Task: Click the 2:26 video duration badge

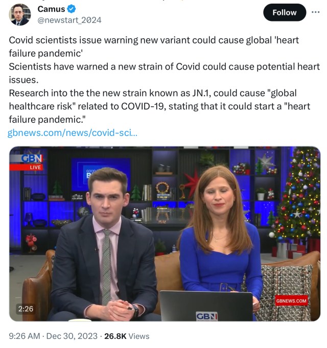Action: click(26, 309)
